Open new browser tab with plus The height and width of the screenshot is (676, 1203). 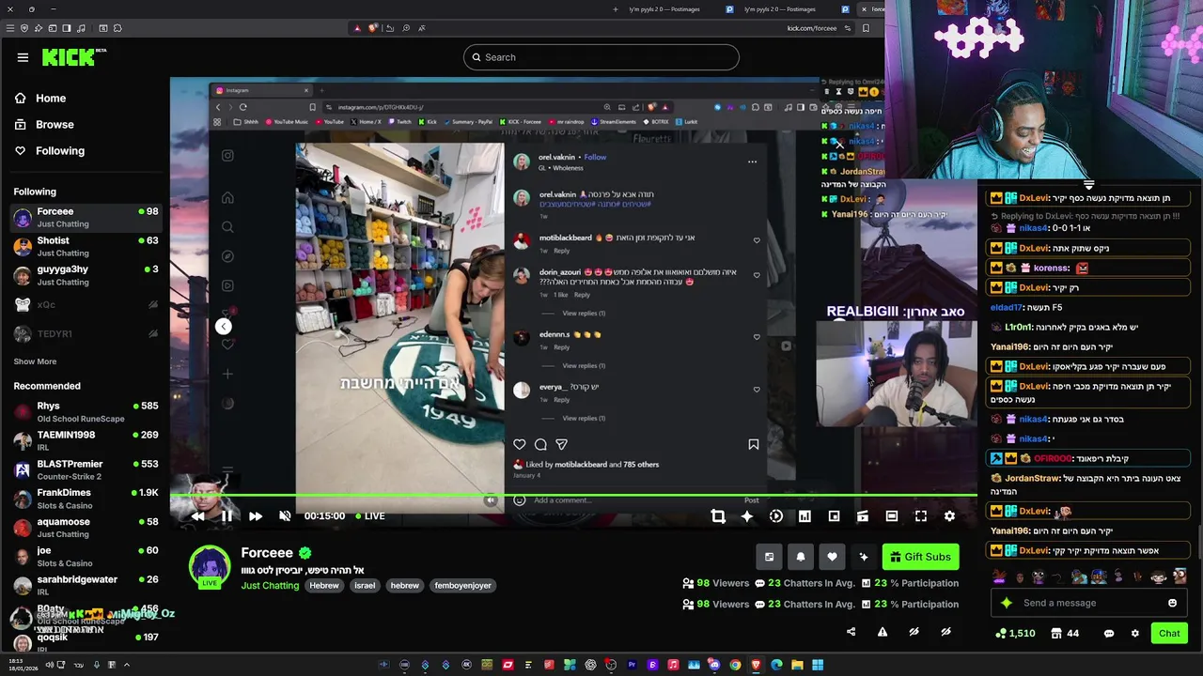point(615,9)
